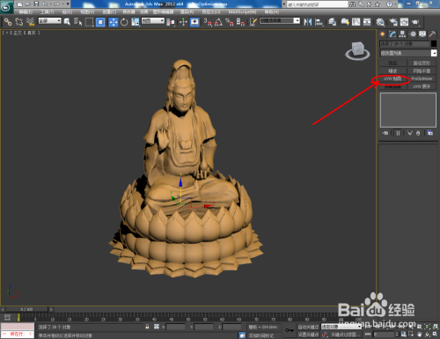This screenshot has width=440, height=339.
Task: Open the Curve Editor icon
Action: [356, 22]
